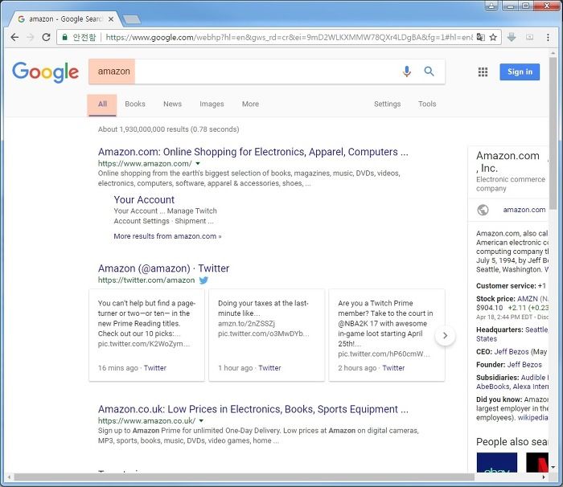Screen dimensions: 563x487
Task: Show next tweets with the carousel arrow
Action: (x=446, y=336)
